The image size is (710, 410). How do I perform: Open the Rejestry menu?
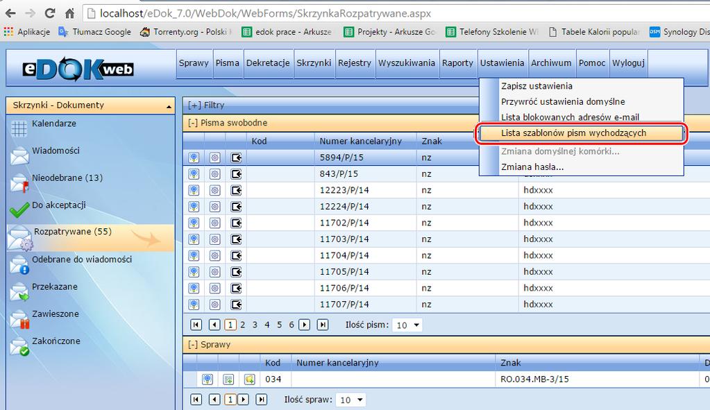[x=355, y=63]
